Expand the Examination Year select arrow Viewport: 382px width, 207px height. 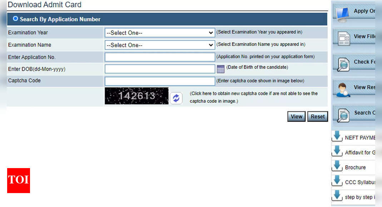pyautogui.click(x=211, y=32)
